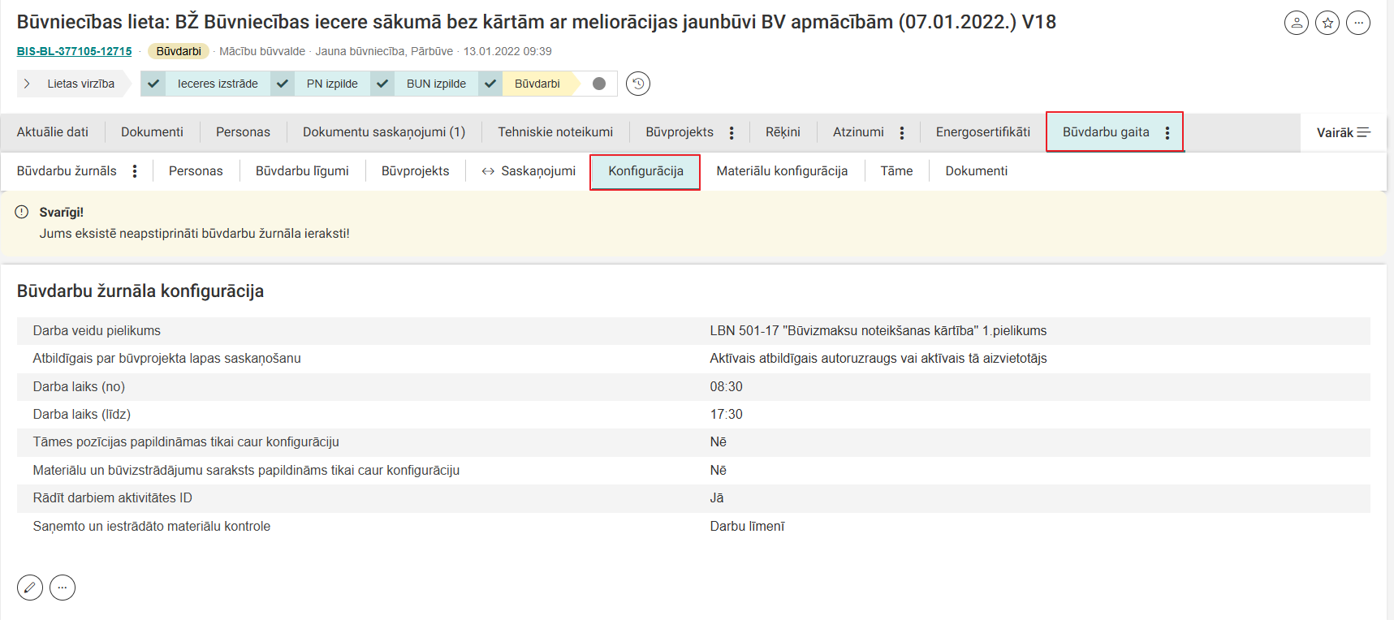The width and height of the screenshot is (1394, 620).
Task: Click checkmark before Būvdarbi stage
Action: [x=490, y=84]
